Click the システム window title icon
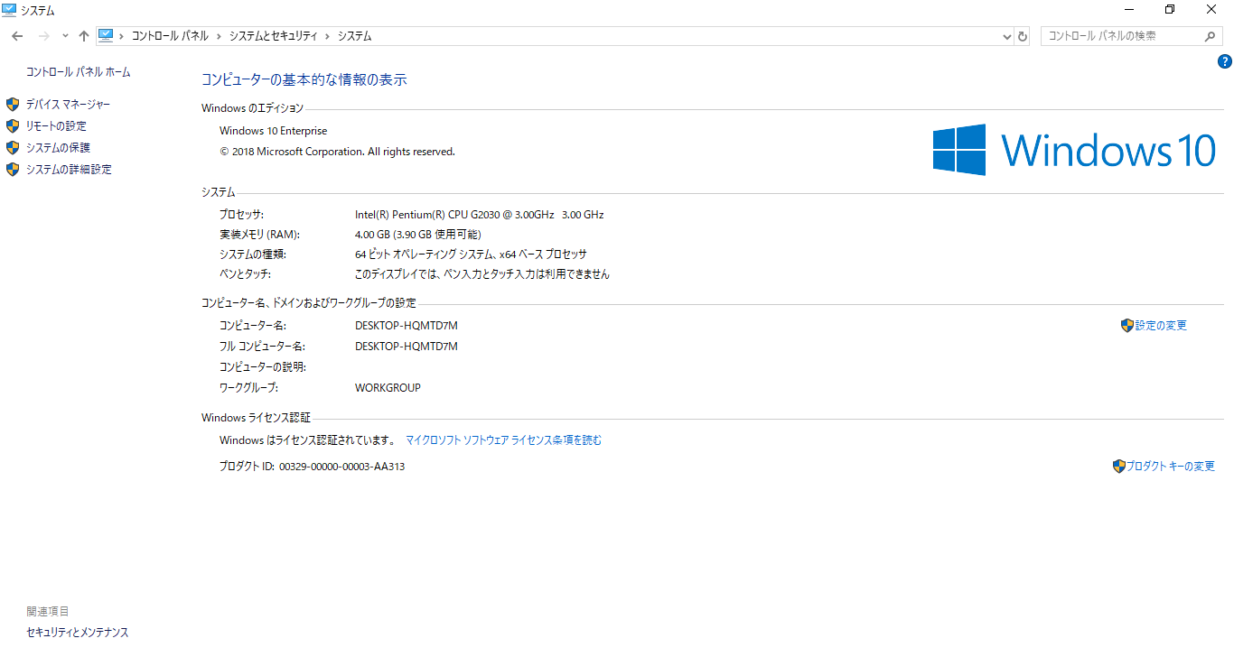 pos(9,10)
